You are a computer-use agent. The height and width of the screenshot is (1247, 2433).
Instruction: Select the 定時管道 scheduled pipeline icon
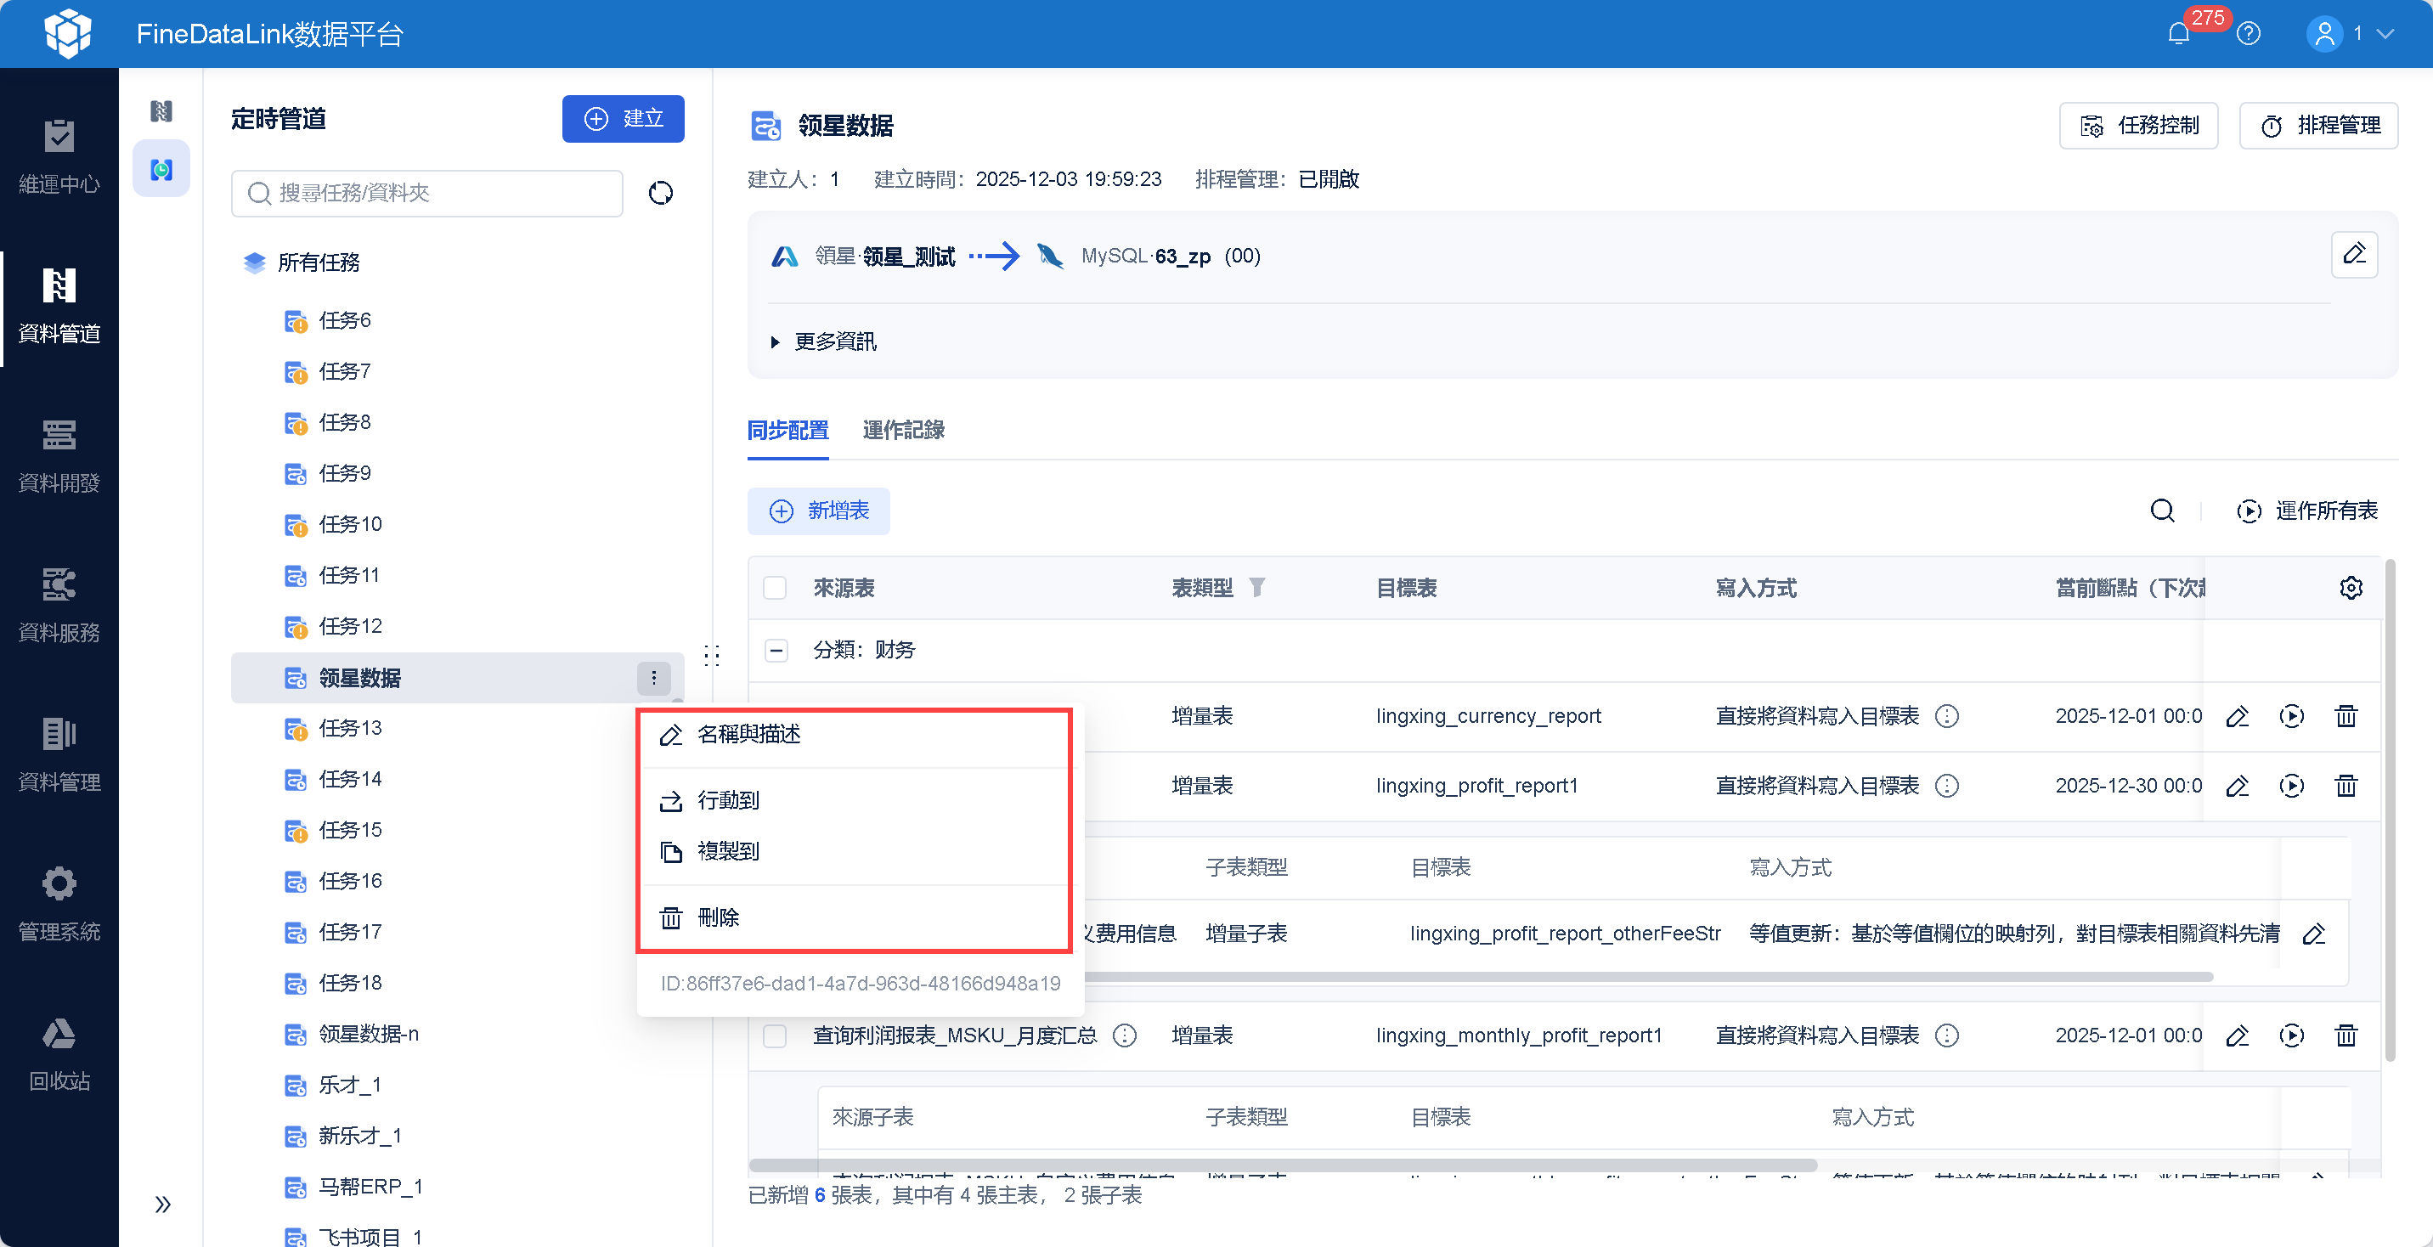tap(161, 170)
